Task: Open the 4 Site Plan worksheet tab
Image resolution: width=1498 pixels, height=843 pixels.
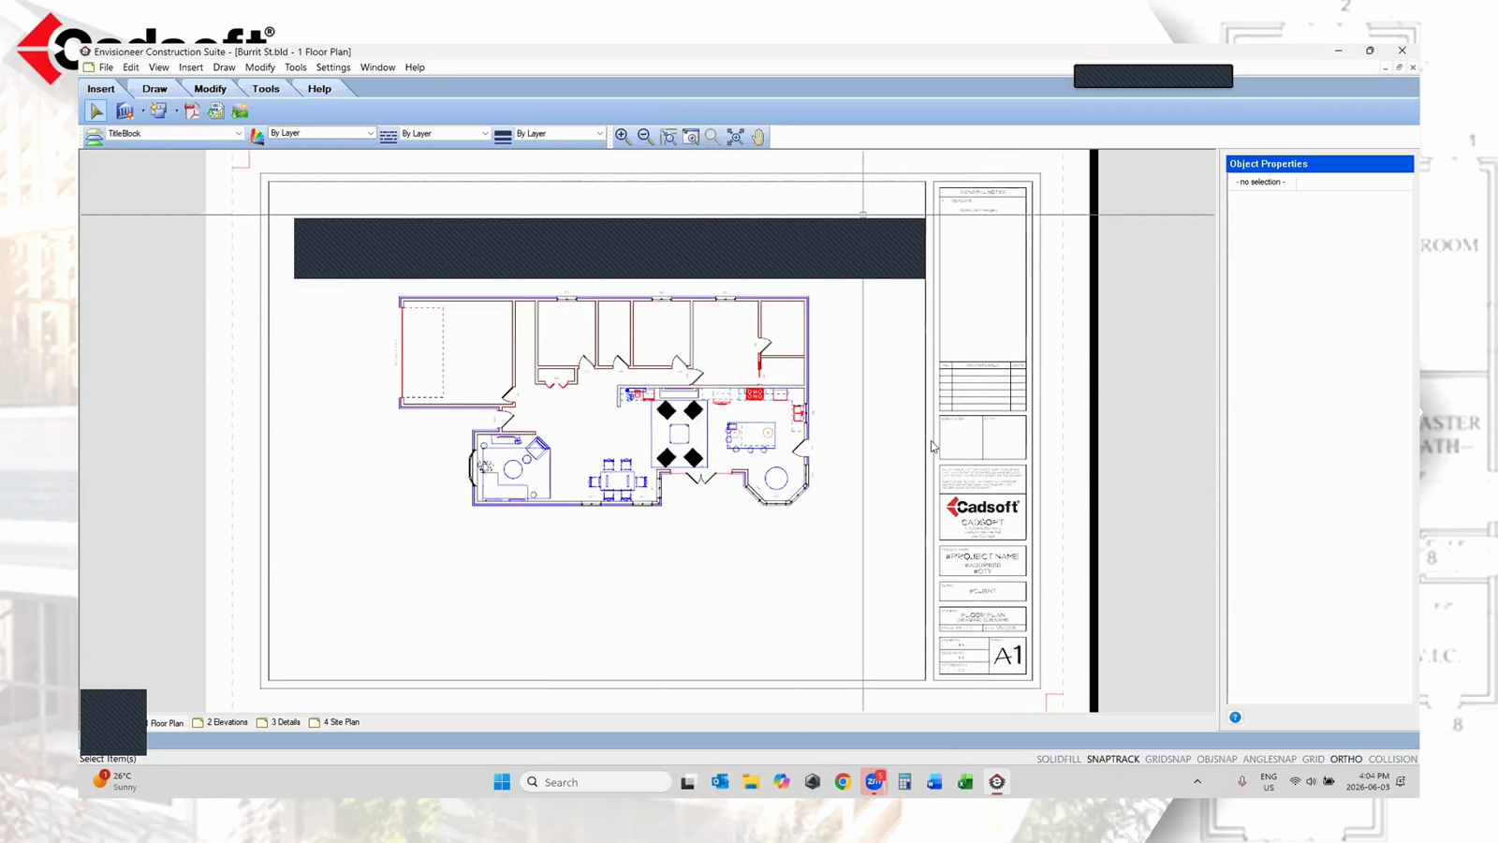Action: tap(334, 723)
